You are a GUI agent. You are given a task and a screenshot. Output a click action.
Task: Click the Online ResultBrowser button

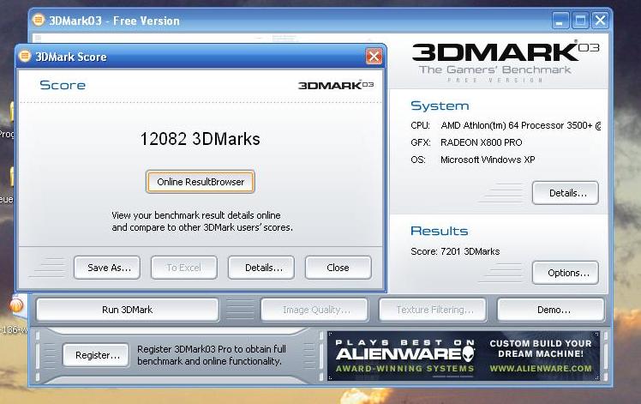pyautogui.click(x=201, y=182)
